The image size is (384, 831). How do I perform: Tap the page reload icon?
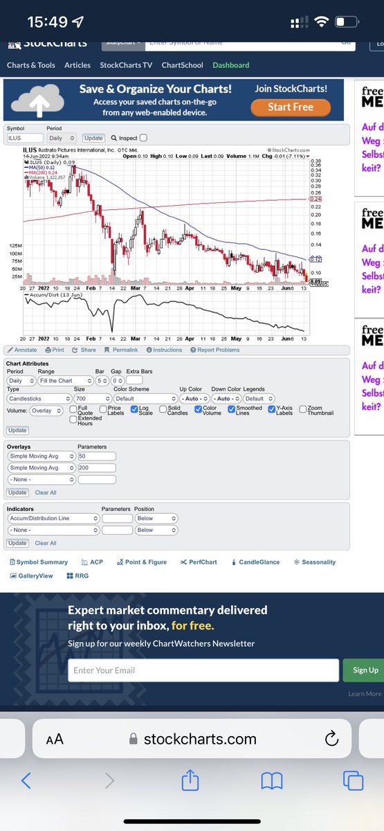tap(331, 739)
